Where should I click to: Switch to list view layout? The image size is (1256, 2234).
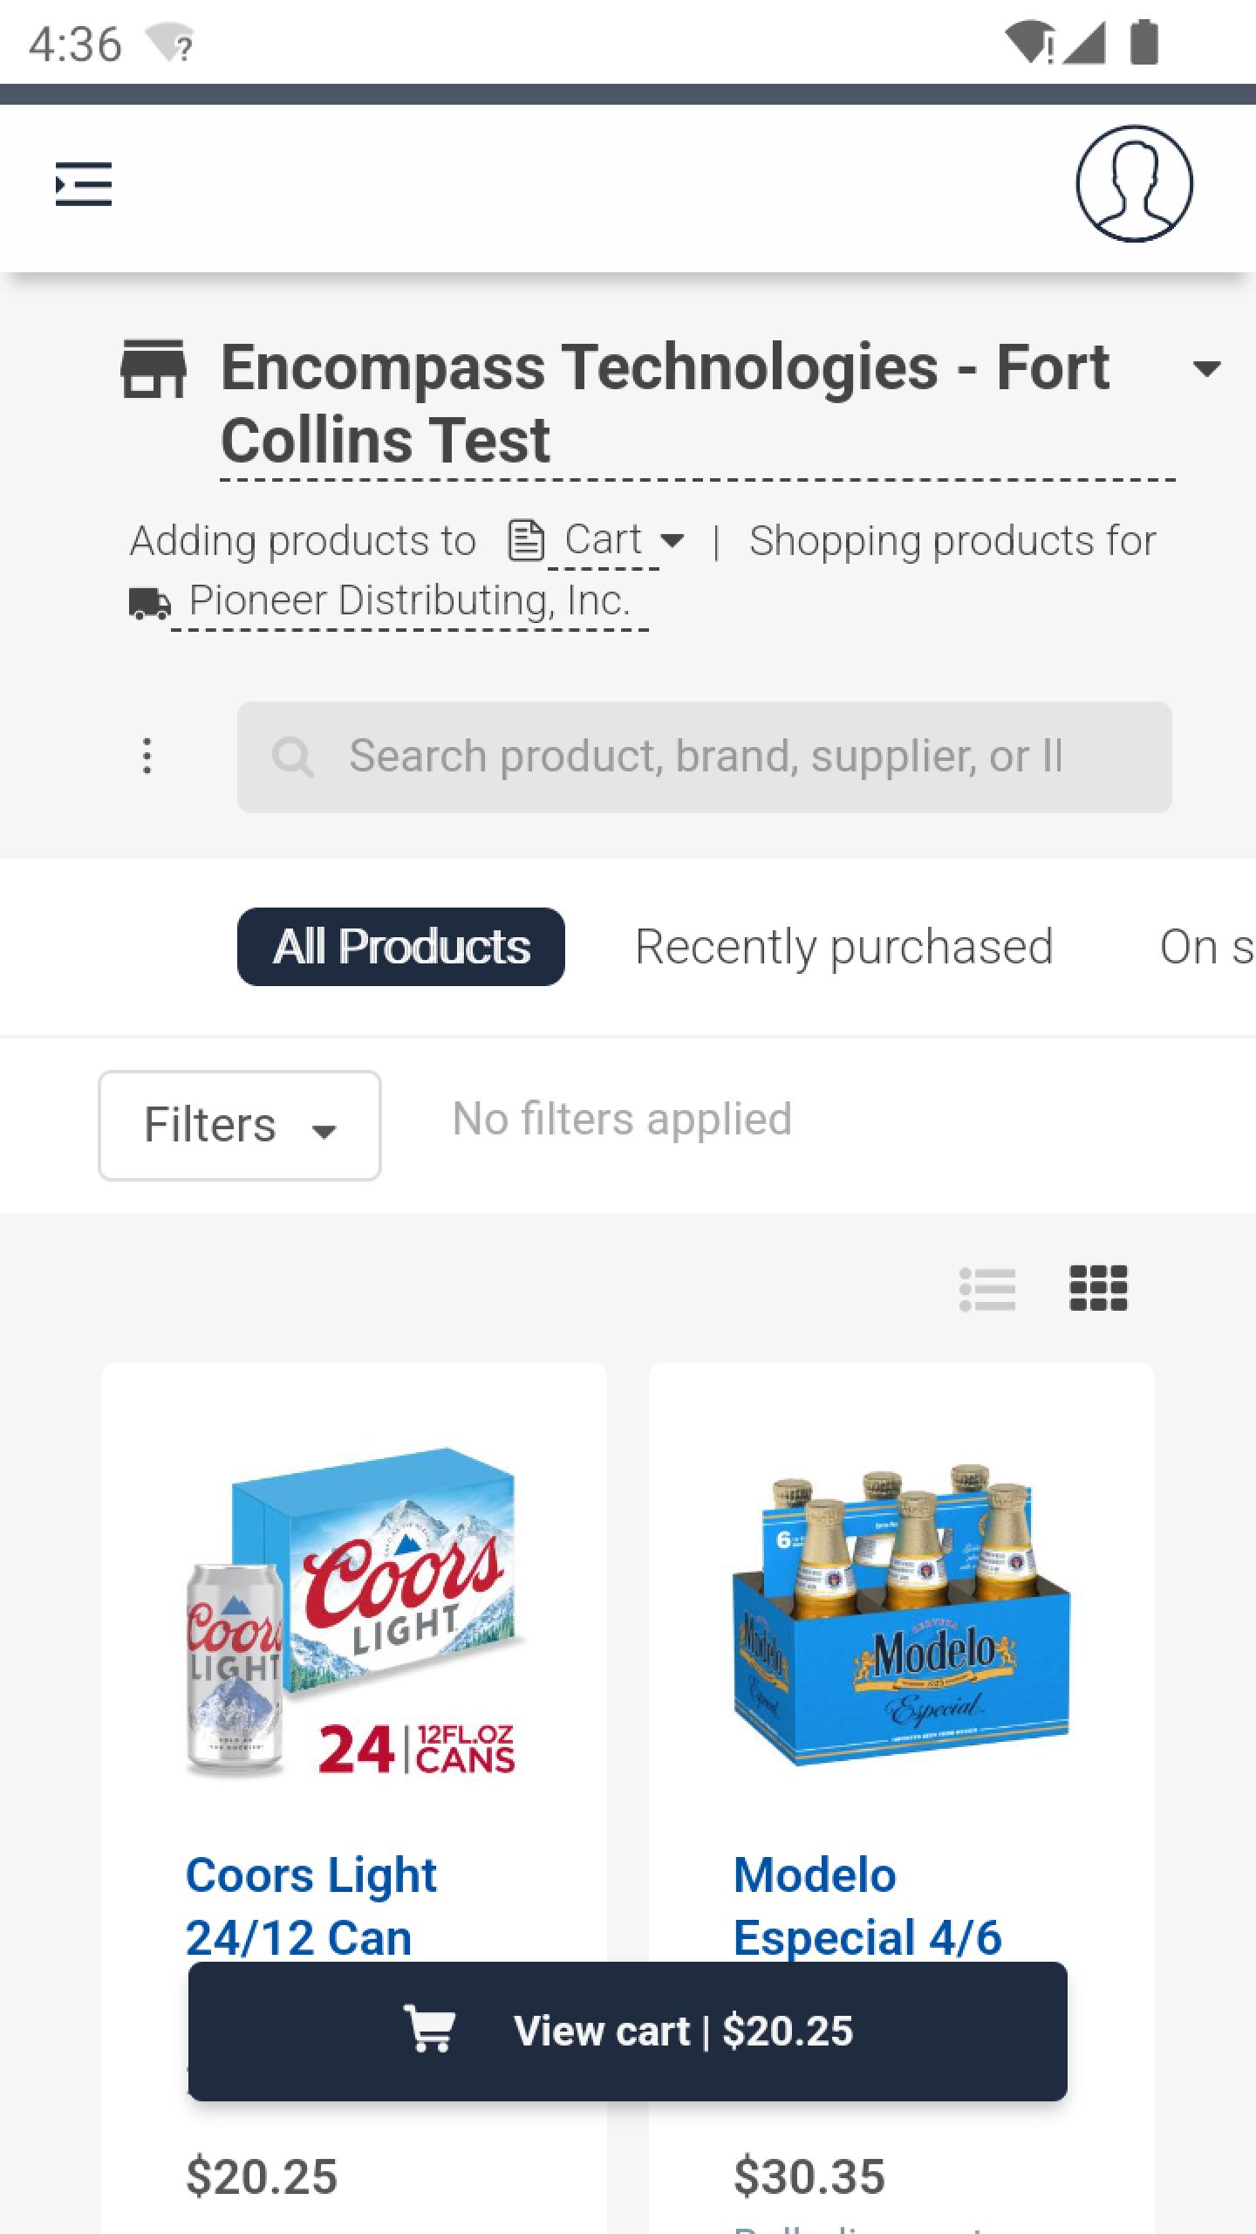click(x=987, y=1289)
